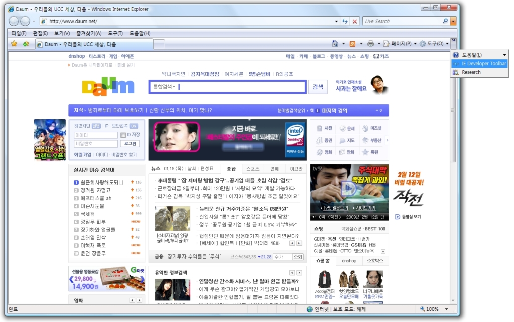Click the Add to Favorites star-plus icon
Screen dimensions: 514x322
coord(26,44)
